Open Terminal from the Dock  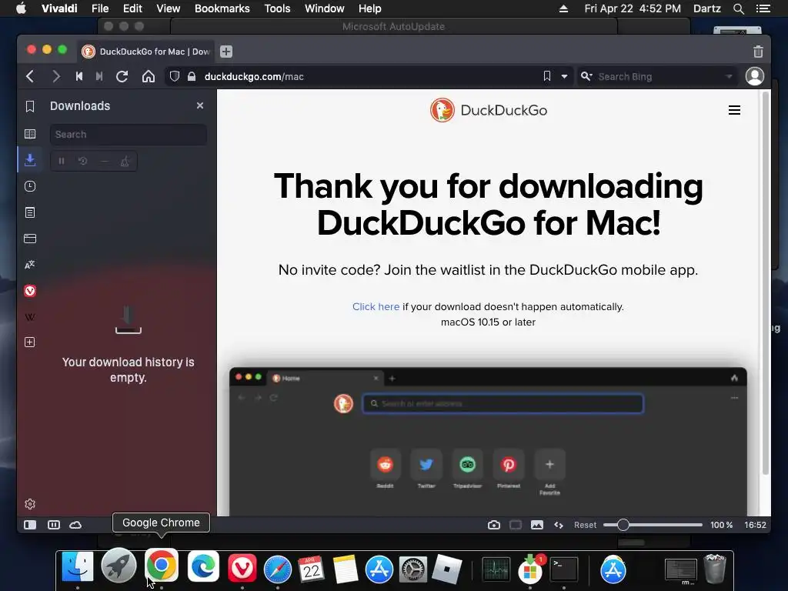[564, 569]
